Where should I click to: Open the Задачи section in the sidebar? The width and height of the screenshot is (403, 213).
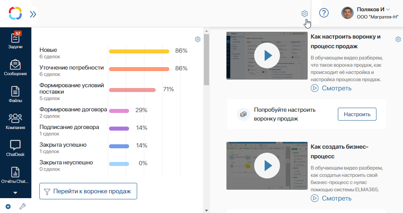pos(15,40)
